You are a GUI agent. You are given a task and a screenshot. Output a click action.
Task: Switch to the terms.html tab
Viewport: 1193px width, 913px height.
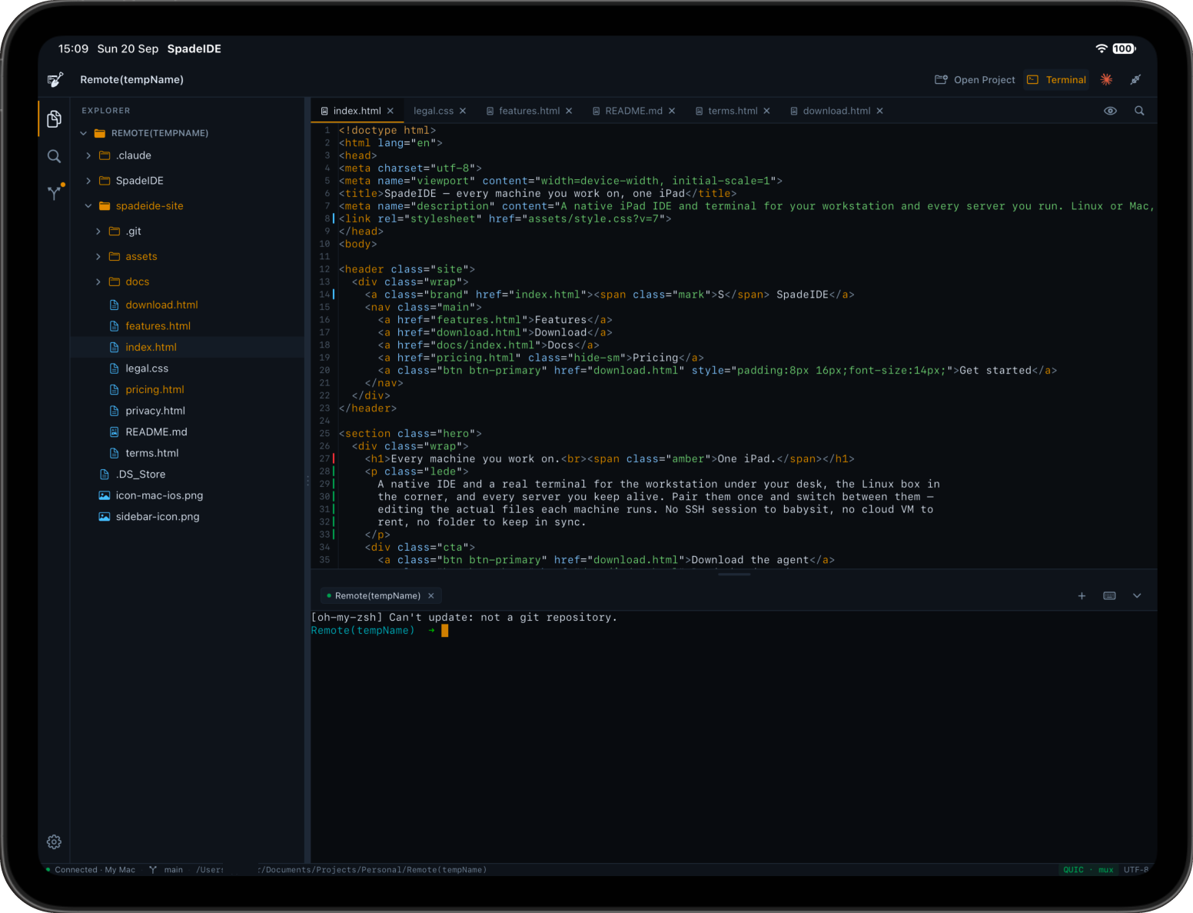tap(733, 111)
